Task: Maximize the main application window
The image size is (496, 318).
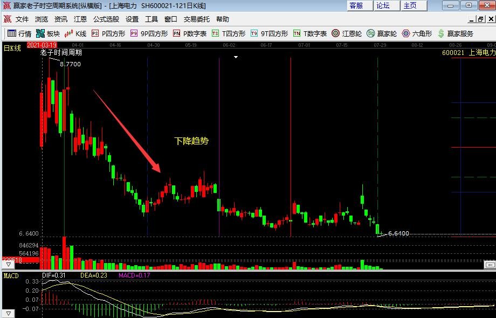Action: pyautogui.click(x=469, y=5)
